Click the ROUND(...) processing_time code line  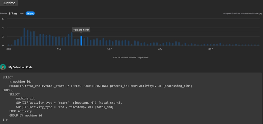[101, 86]
